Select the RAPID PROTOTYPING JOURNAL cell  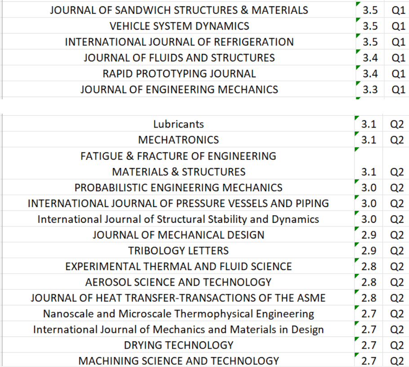179,74
